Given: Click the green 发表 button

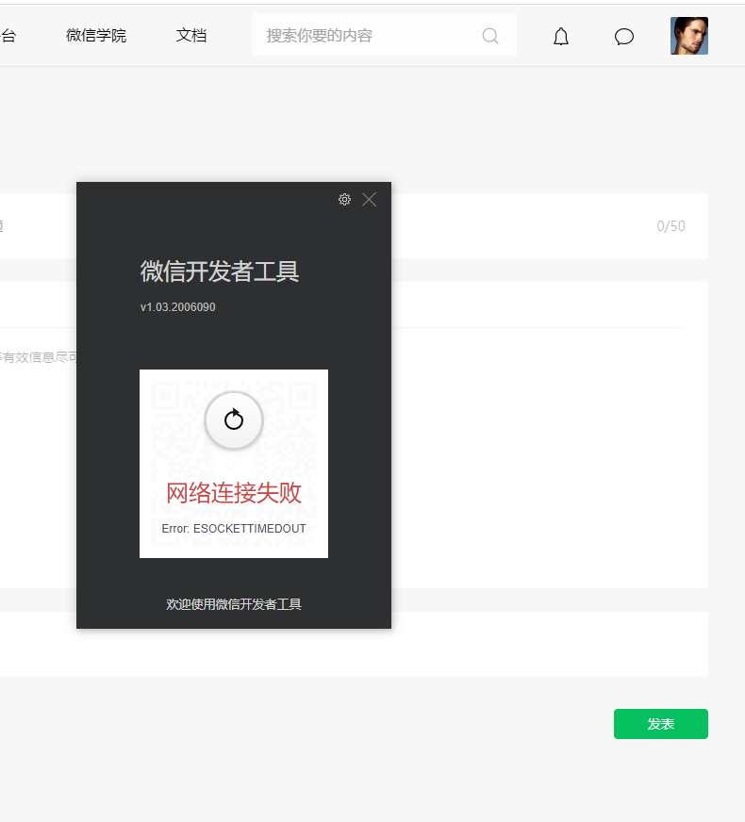Looking at the screenshot, I should pos(660,723).
